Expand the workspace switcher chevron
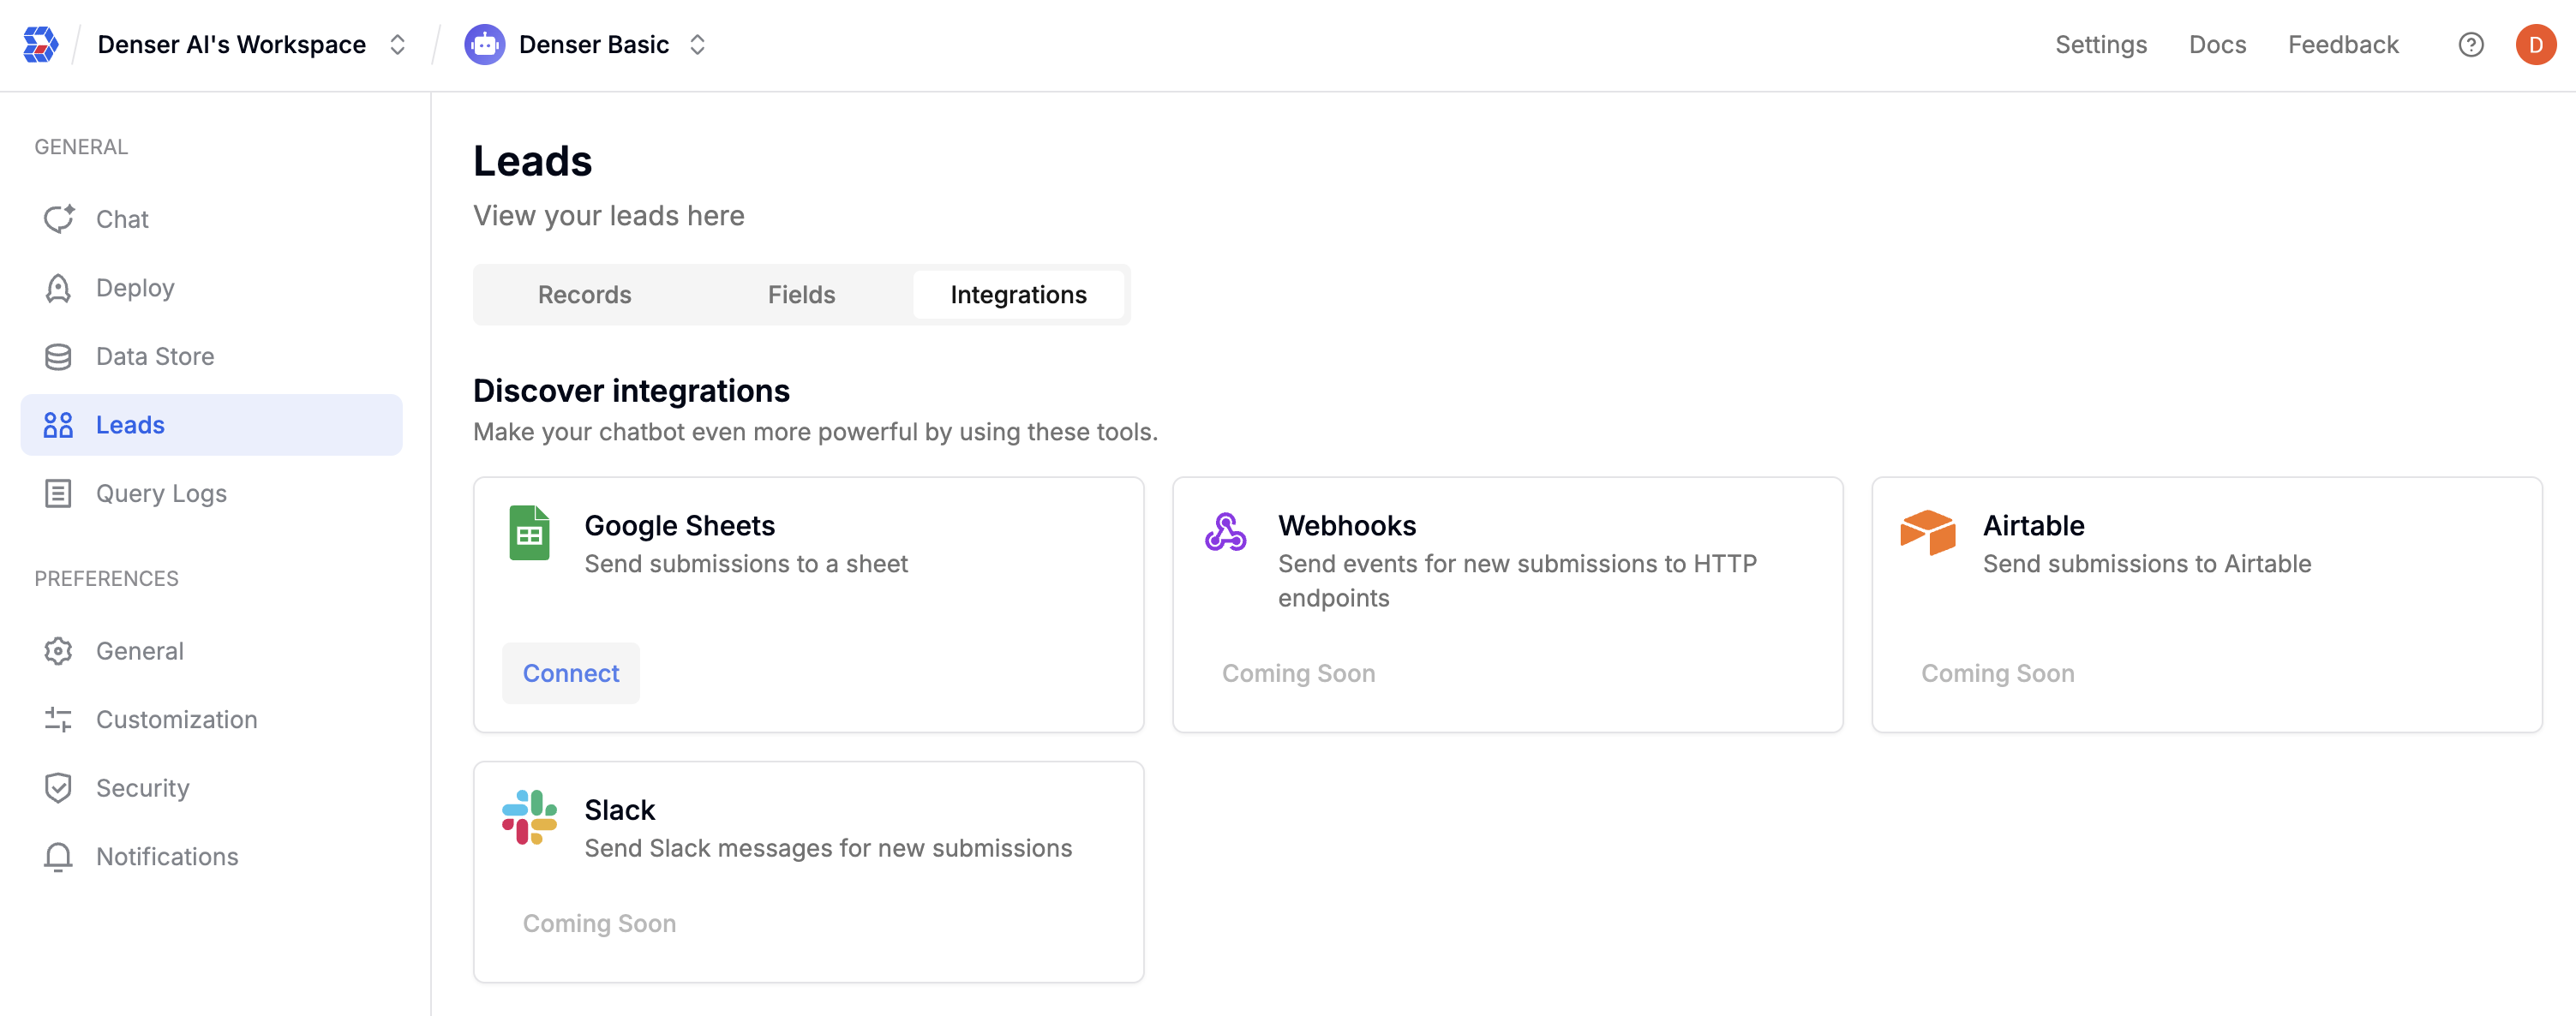This screenshot has height=1016, width=2576. [x=397, y=45]
